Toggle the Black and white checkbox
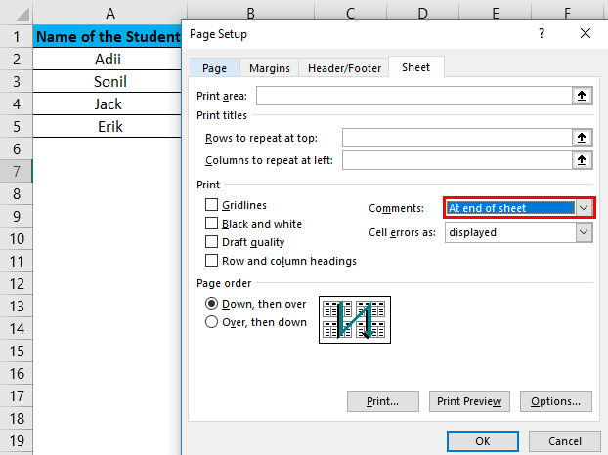608x455 pixels. 212,224
